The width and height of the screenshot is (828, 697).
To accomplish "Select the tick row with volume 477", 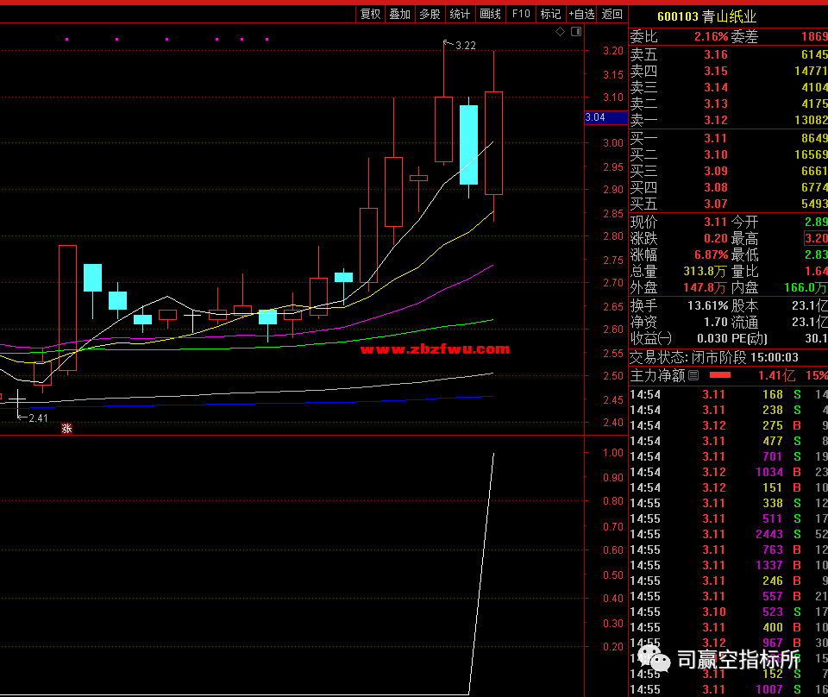I will 728,441.
